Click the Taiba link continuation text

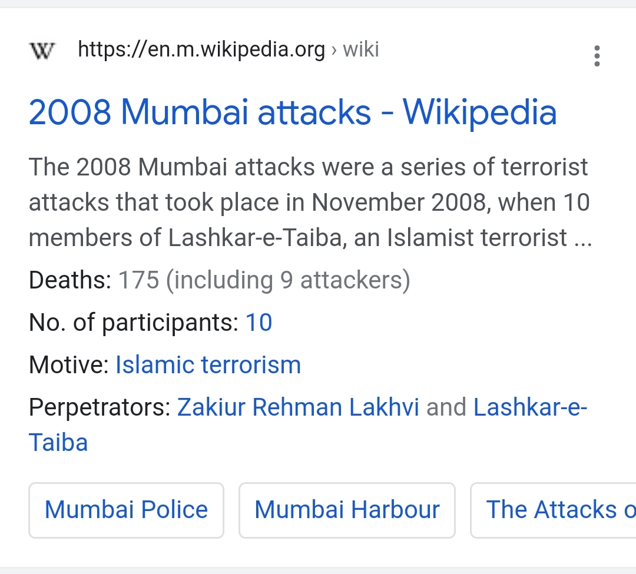click(x=58, y=442)
